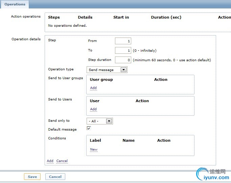Add a user group recipient
Screen dimensions: 231x183
point(93,88)
